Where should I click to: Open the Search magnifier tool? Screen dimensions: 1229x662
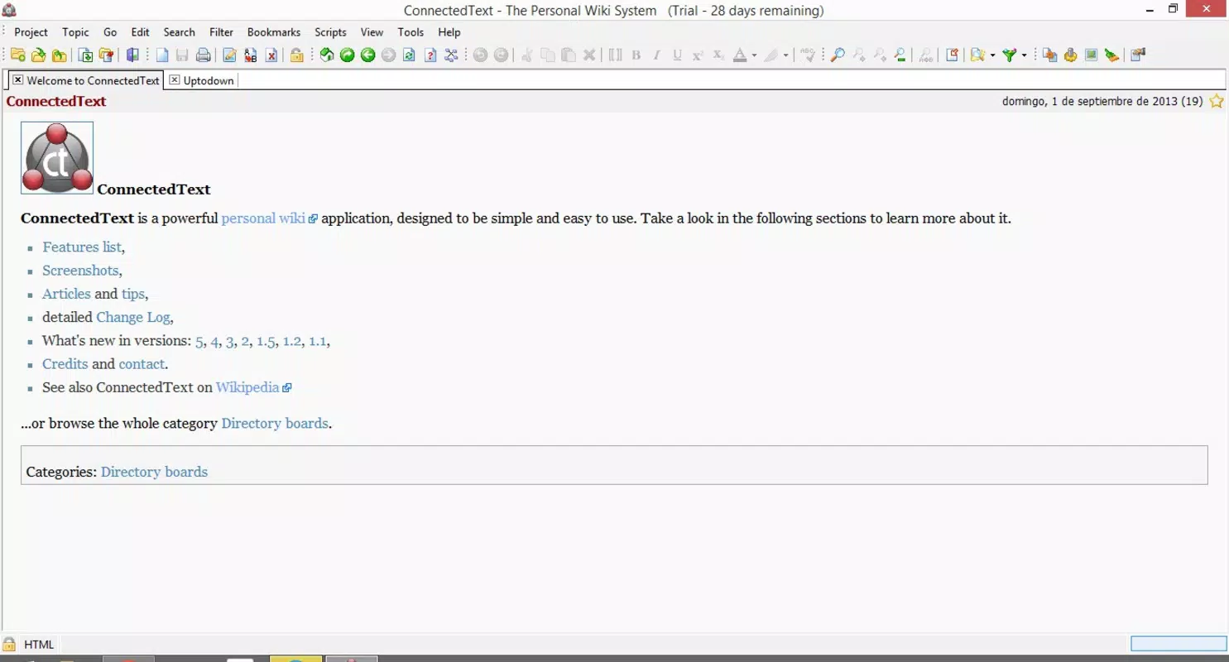[x=838, y=55]
